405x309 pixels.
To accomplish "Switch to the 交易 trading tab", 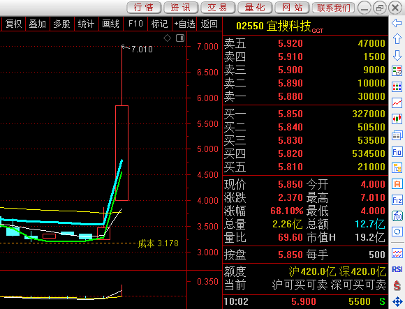I will [218, 8].
